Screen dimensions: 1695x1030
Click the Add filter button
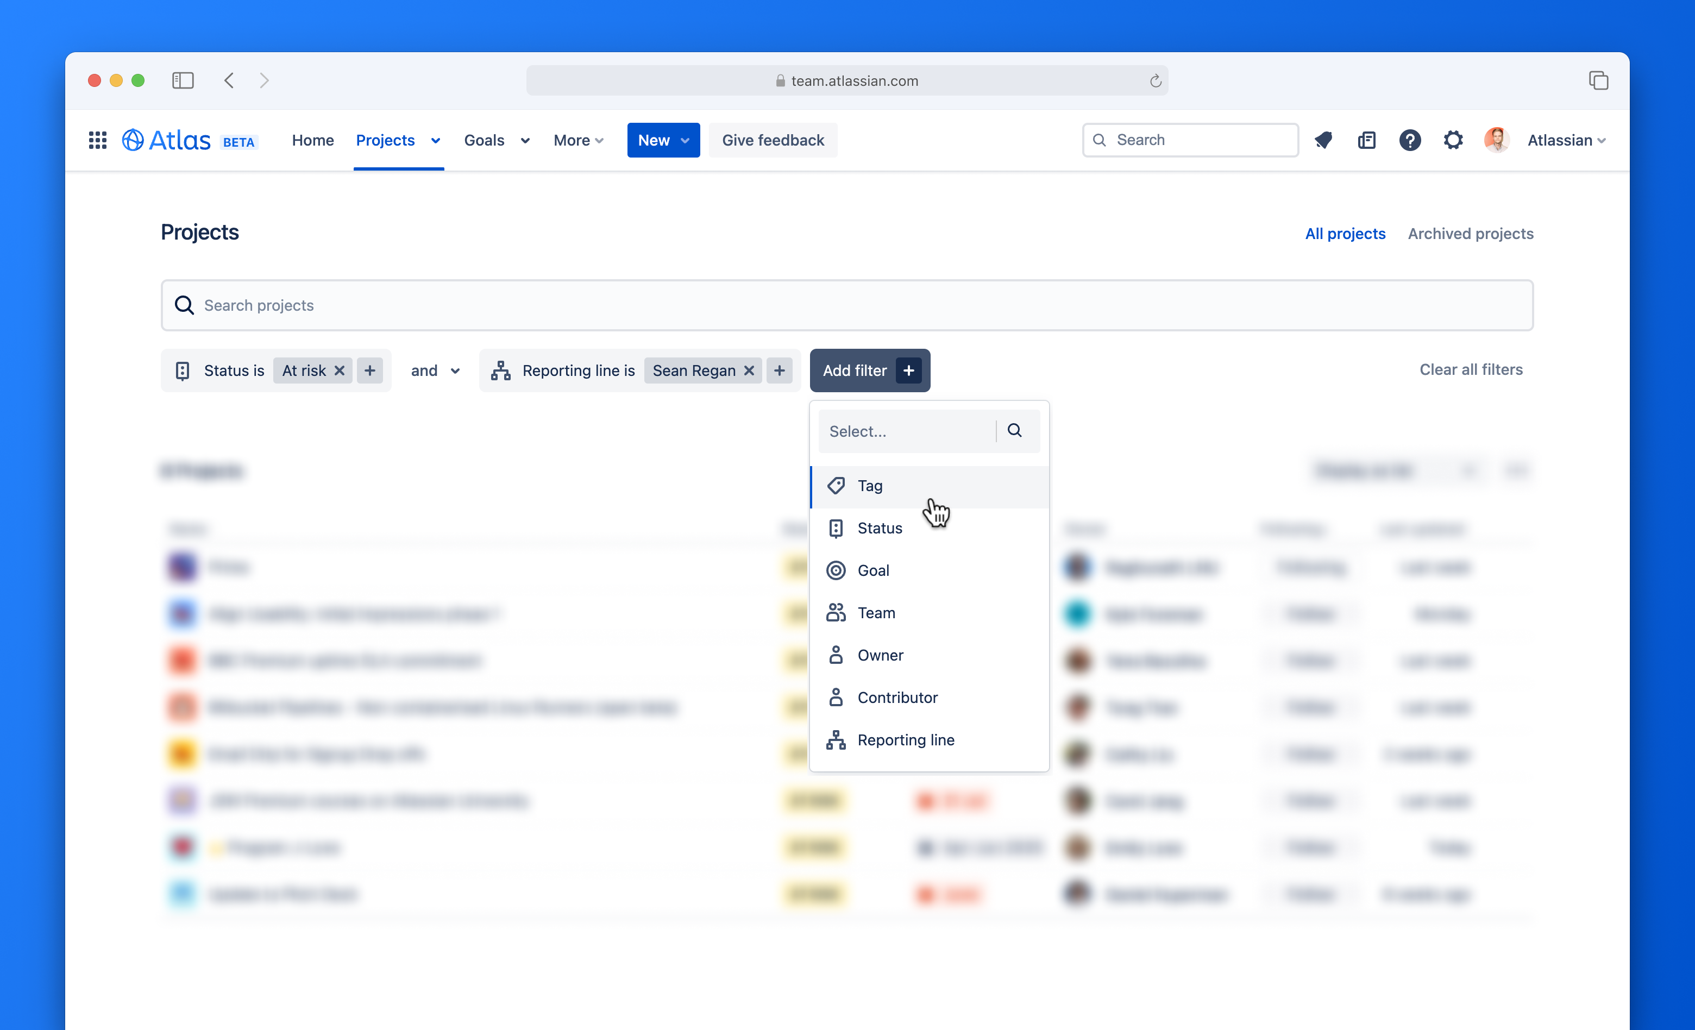coord(870,371)
